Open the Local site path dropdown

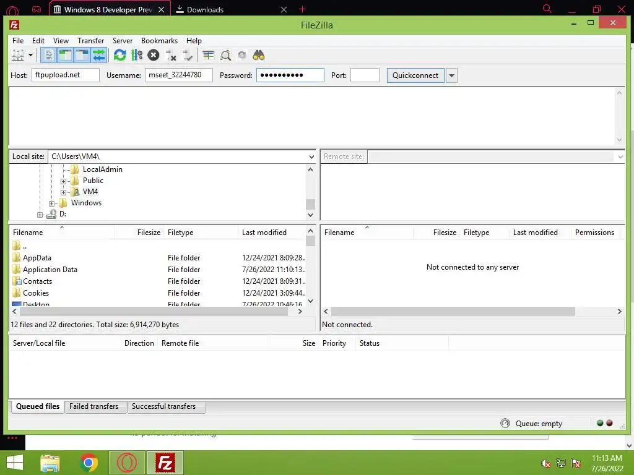[311, 156]
